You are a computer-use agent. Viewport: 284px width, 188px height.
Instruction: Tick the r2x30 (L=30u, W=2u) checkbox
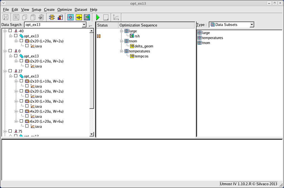tap(21, 101)
